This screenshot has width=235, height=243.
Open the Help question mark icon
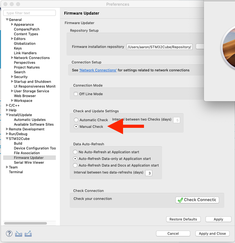(9, 233)
